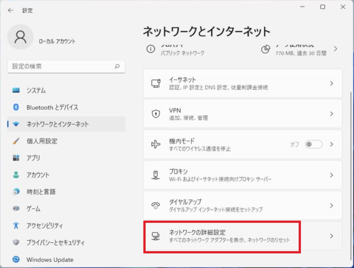Viewport: 354px width, 268px height.
Task: Expand the ダイヤルアップ row chevron
Action: pyautogui.click(x=331, y=206)
